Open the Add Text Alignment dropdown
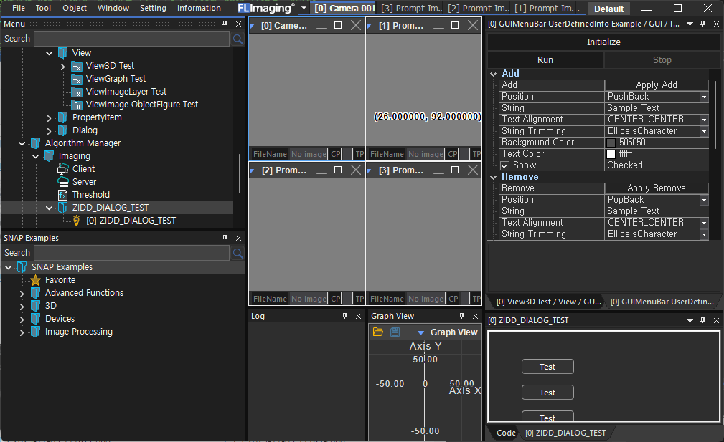724x442 pixels. click(704, 120)
